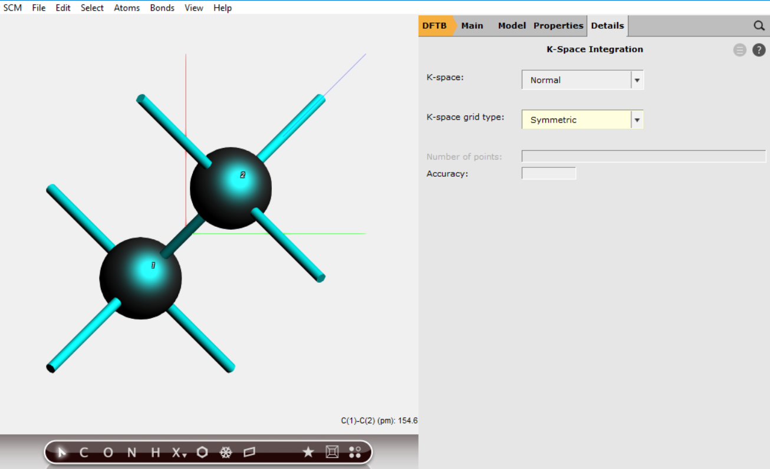
Task: Click the boxed-cross periodic view icon
Action: 332,453
